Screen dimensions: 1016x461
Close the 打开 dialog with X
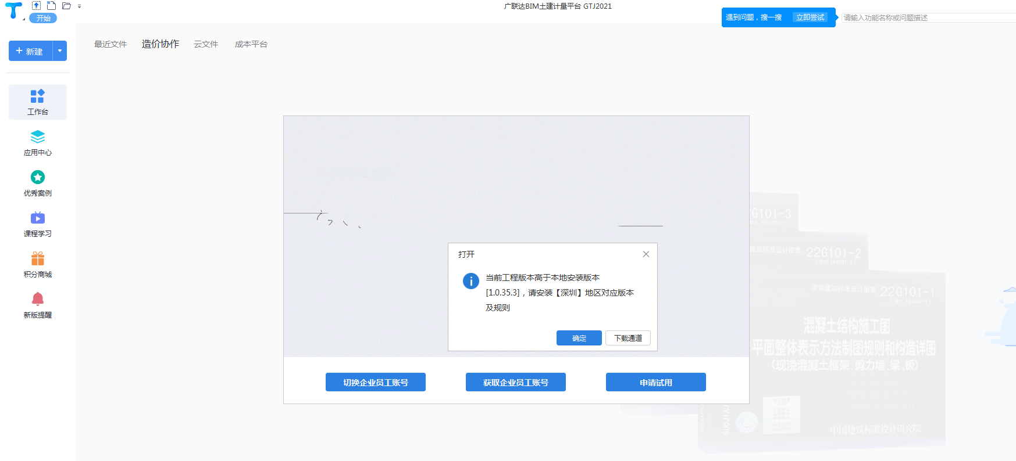point(646,254)
